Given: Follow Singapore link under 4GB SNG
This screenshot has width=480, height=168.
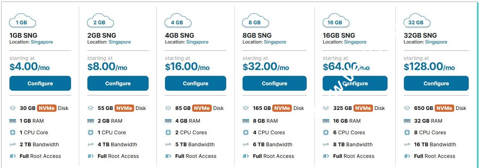Looking at the screenshot, I should (197, 42).
